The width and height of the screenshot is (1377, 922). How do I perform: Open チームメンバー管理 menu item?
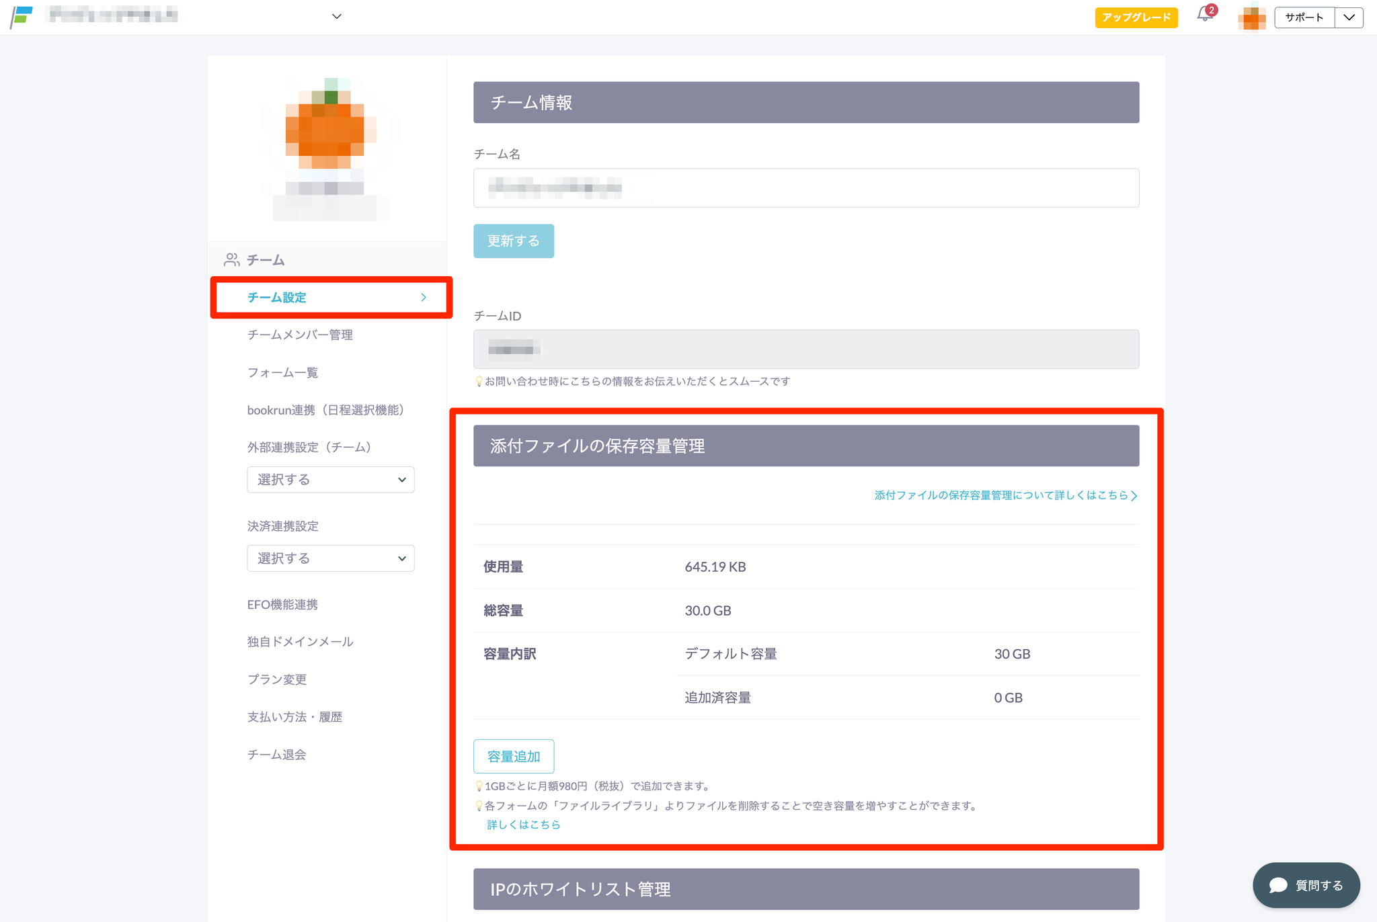point(300,335)
